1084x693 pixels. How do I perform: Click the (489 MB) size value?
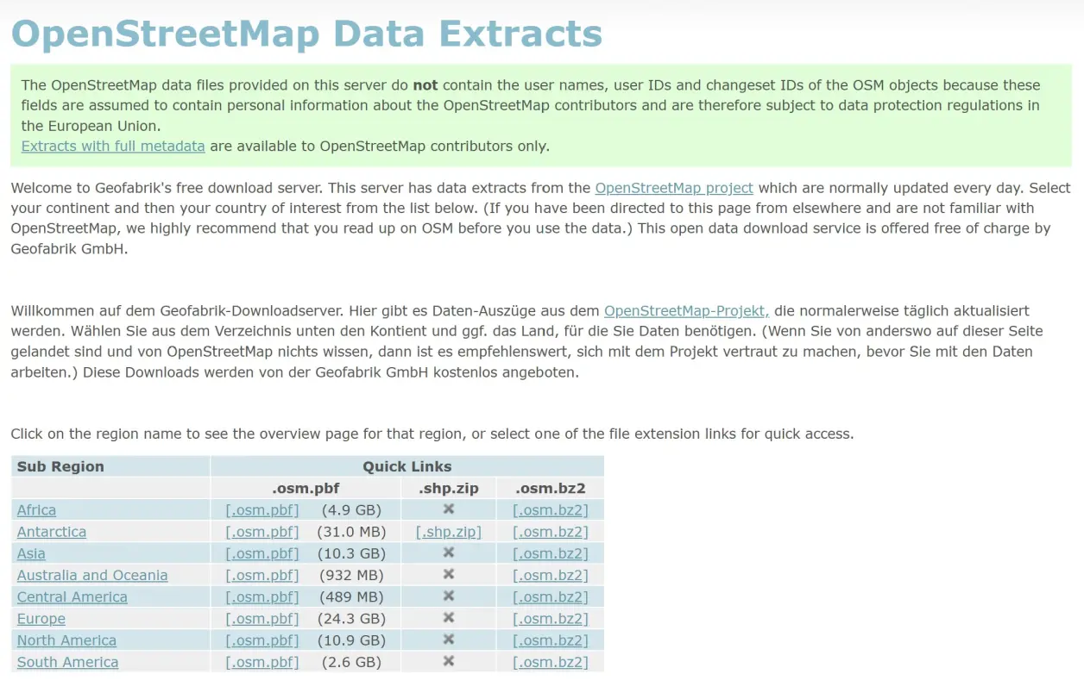[x=351, y=596]
